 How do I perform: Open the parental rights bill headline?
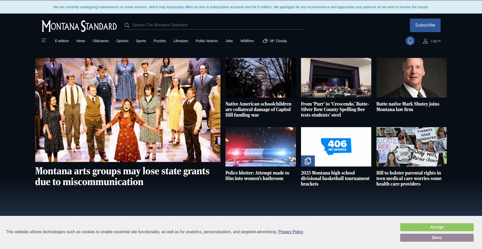coord(409,178)
